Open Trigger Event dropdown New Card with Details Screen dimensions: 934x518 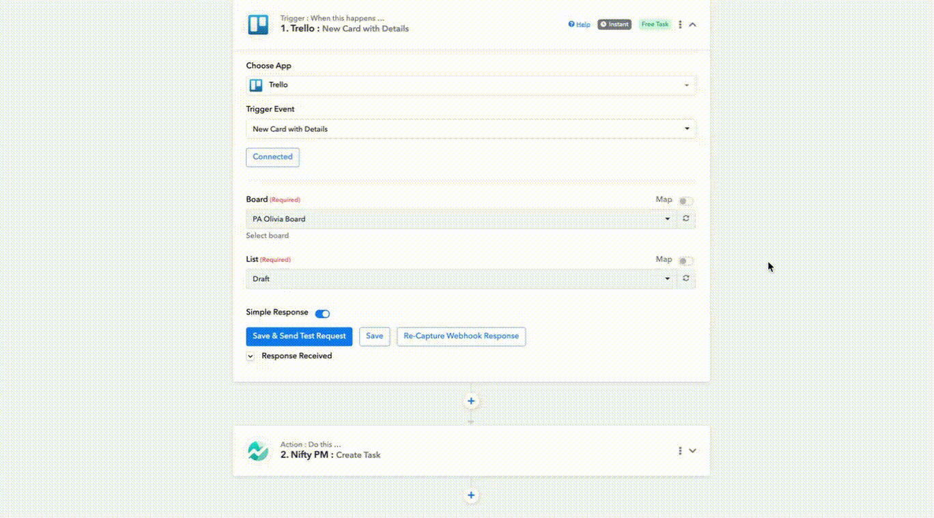[471, 129]
